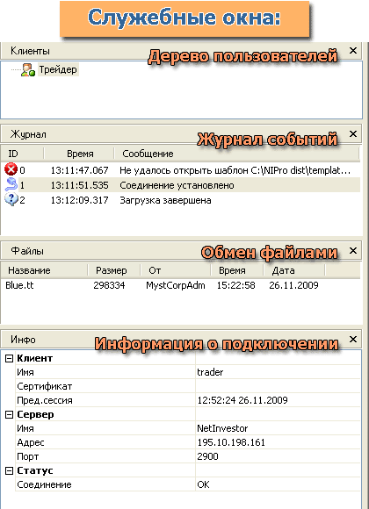Click the blue connection icon for entry 1
Viewport: 369px width, 509px height.
tap(11, 184)
